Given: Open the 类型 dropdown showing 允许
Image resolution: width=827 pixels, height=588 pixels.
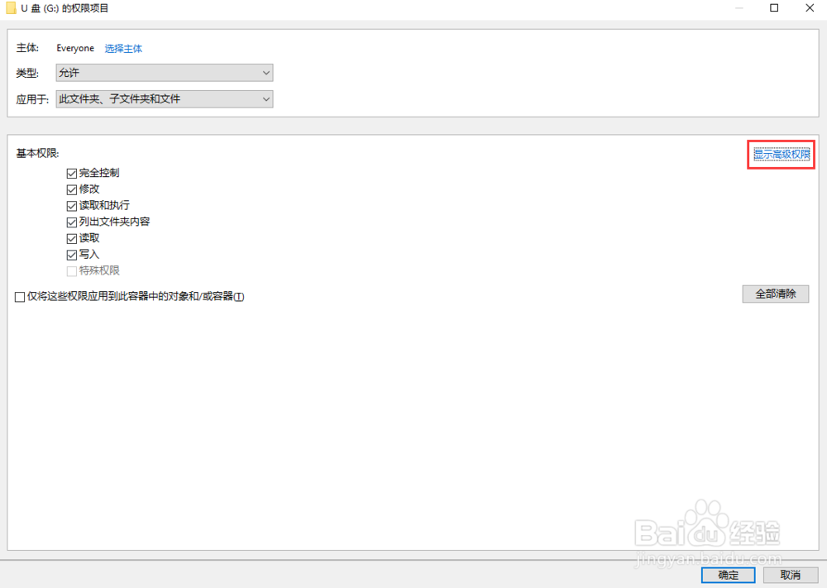Looking at the screenshot, I should (x=165, y=73).
